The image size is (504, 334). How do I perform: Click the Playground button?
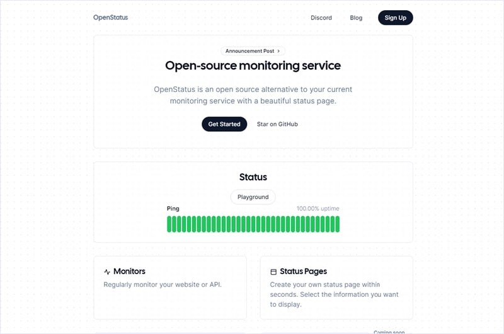[x=253, y=197]
